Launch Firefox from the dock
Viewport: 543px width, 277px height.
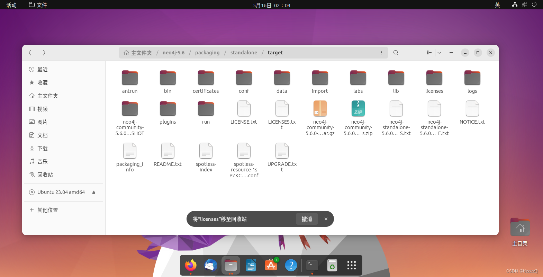[x=191, y=266]
